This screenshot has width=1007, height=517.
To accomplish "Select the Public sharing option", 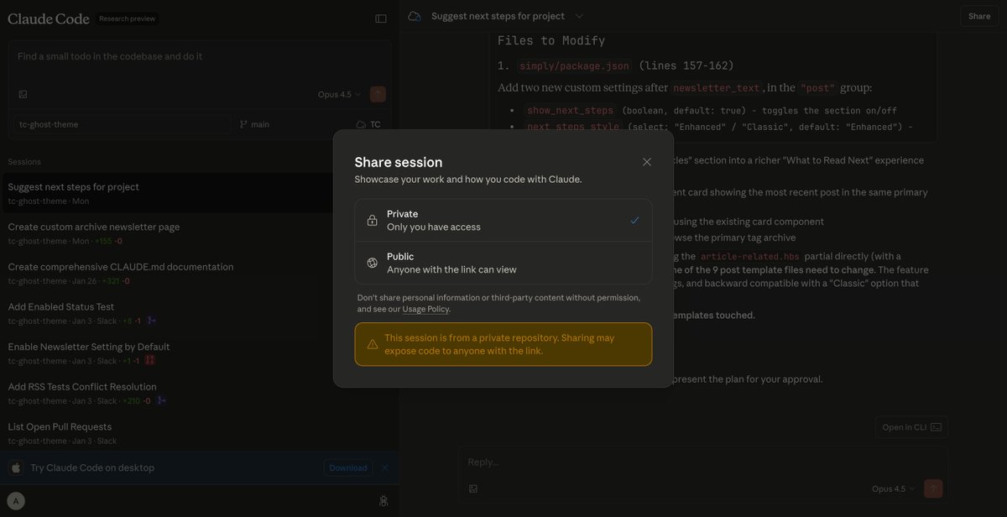I will (502, 262).
